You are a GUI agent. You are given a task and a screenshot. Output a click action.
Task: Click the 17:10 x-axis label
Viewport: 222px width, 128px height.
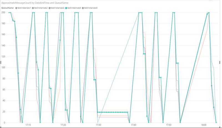[28, 125]
